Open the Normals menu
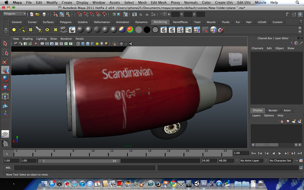 [191, 3]
